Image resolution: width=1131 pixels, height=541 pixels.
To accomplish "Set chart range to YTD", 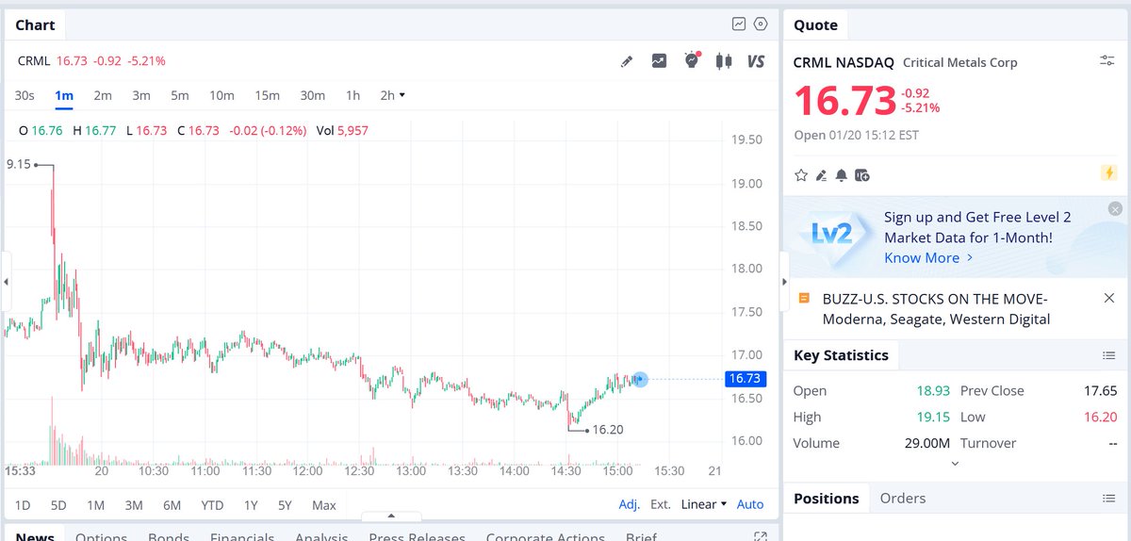I will tap(212, 505).
